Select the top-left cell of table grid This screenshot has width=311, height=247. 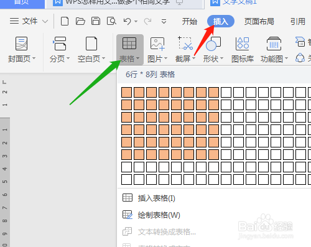126,92
